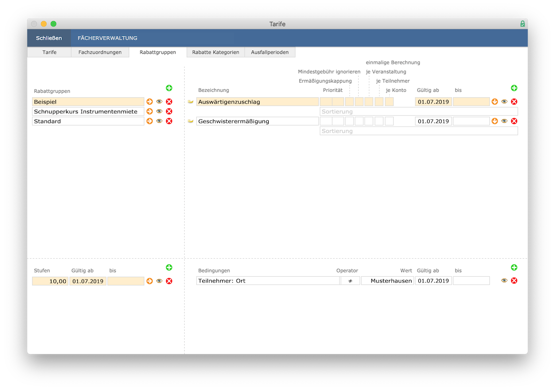Select the Standard Rabattgruppe name field
Viewport: 555px width, 390px height.
88,121
